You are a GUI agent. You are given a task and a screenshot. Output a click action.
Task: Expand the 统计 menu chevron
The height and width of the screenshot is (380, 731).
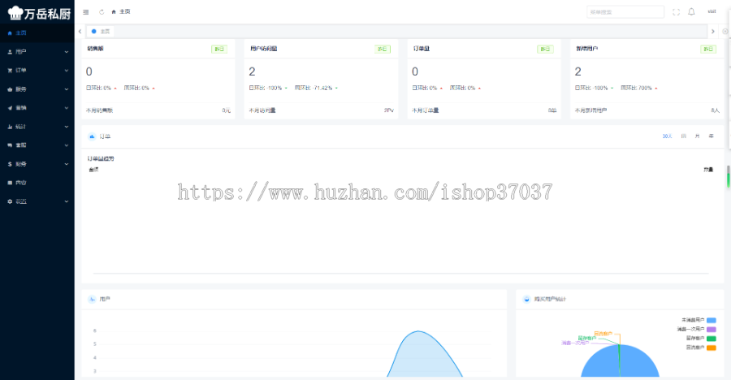pos(67,127)
